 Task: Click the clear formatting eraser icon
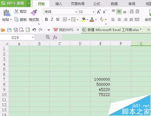pos(102,19)
